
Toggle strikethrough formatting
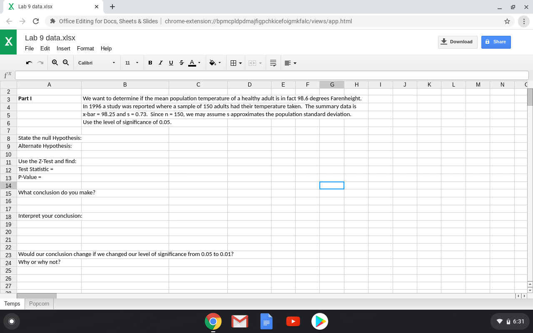coord(181,62)
